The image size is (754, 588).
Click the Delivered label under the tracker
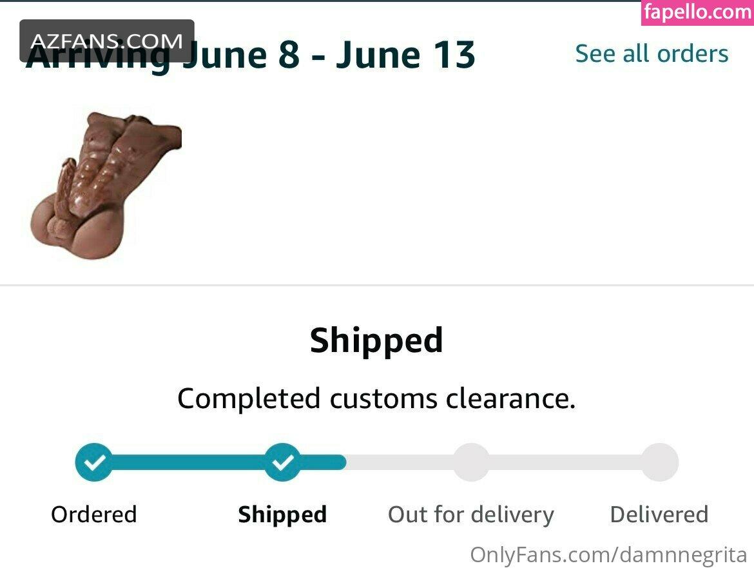(x=659, y=514)
